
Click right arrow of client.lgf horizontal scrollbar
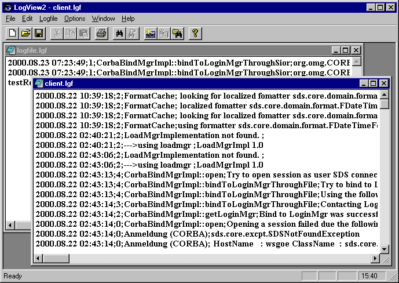click(x=375, y=258)
